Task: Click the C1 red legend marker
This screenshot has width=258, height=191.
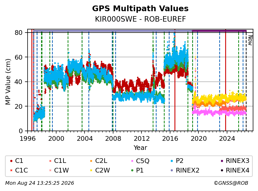Action: pos(11,161)
